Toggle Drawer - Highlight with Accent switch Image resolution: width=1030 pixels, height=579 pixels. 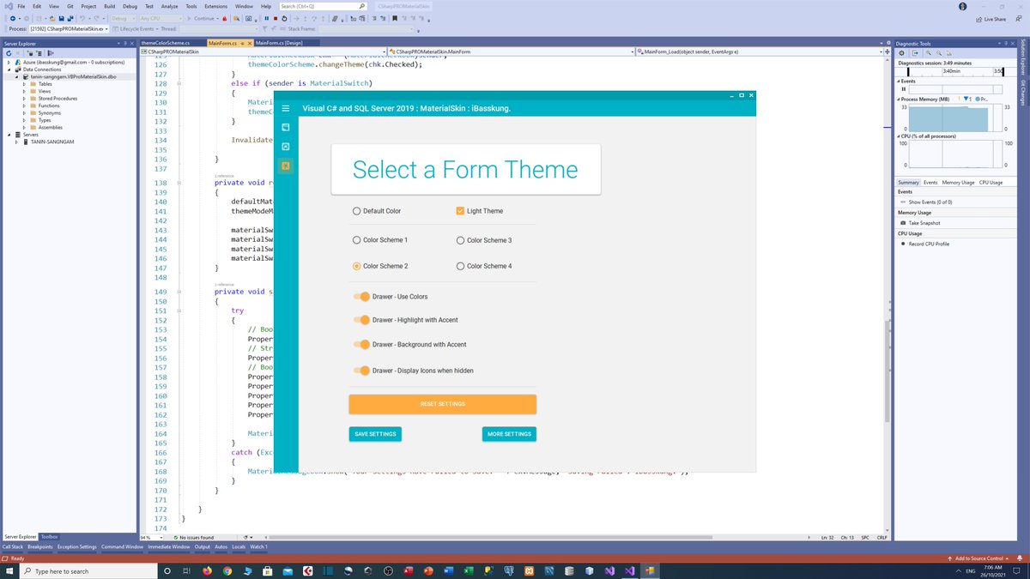(x=360, y=320)
